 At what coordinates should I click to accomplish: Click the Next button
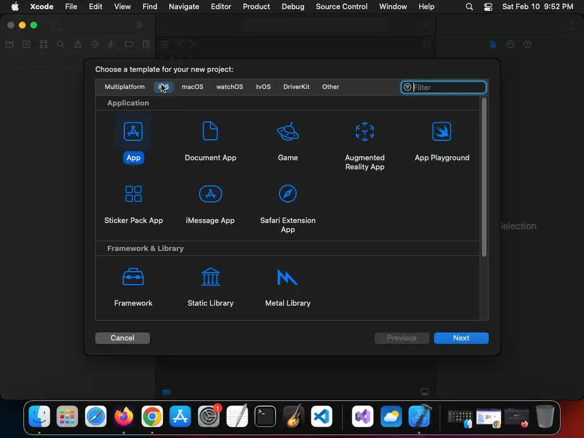[461, 338]
